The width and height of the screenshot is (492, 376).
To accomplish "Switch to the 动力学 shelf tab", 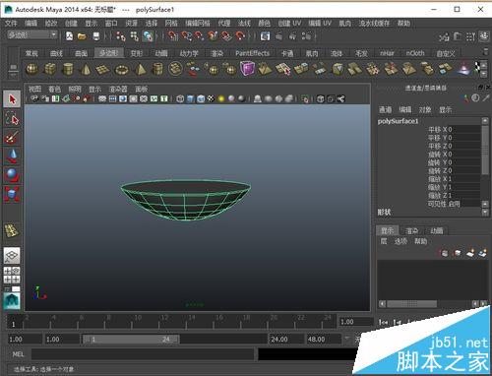I will point(189,53).
